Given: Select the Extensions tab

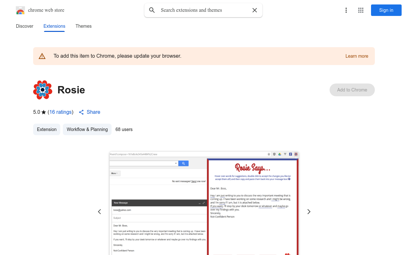Looking at the screenshot, I should (x=55, y=26).
